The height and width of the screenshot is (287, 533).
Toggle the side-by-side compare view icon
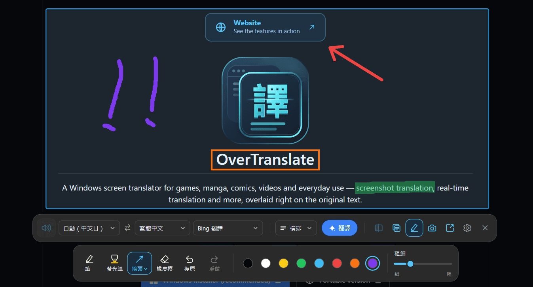(379, 228)
